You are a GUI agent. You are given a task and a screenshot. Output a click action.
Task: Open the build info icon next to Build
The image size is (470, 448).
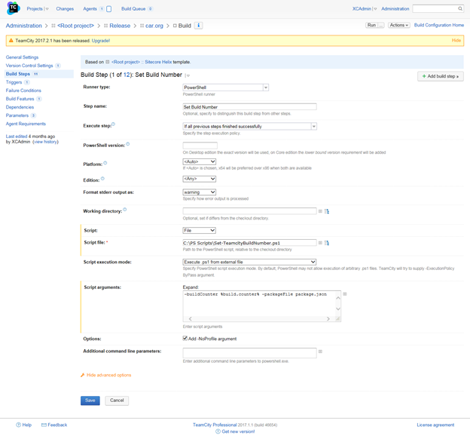pos(198,26)
